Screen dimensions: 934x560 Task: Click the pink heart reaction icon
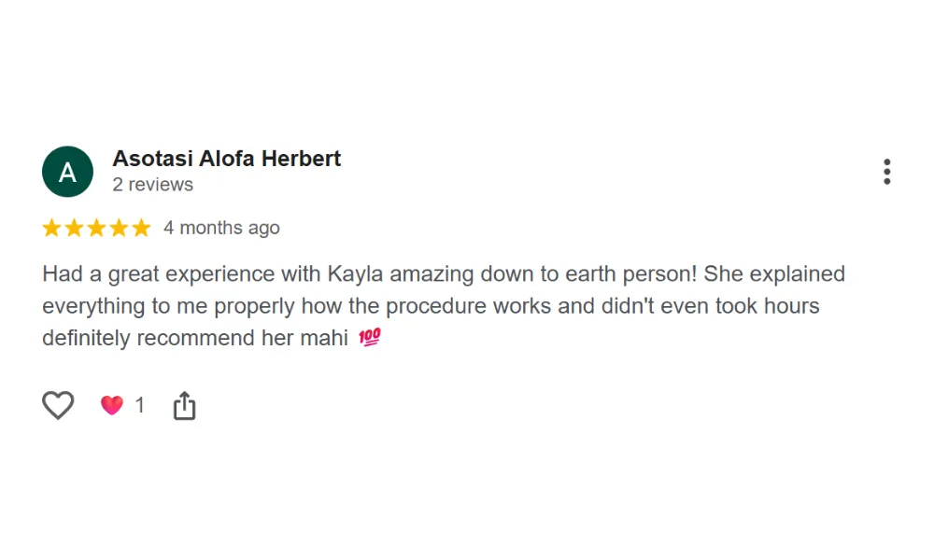[x=112, y=405]
